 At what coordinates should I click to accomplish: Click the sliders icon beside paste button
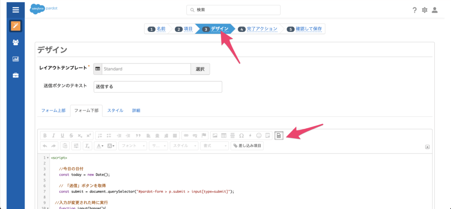(x=76, y=146)
